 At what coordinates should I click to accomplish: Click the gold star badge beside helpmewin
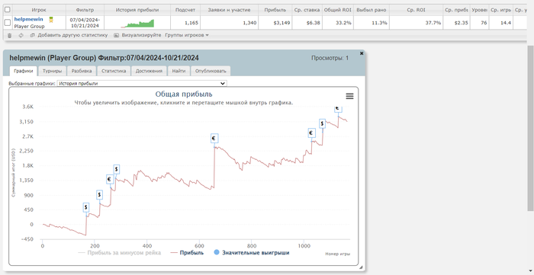(51, 20)
